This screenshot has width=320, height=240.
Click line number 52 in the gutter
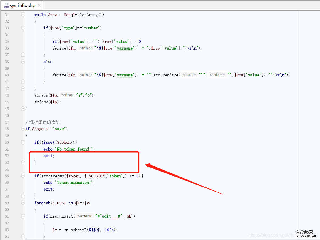[x=7, y=156]
